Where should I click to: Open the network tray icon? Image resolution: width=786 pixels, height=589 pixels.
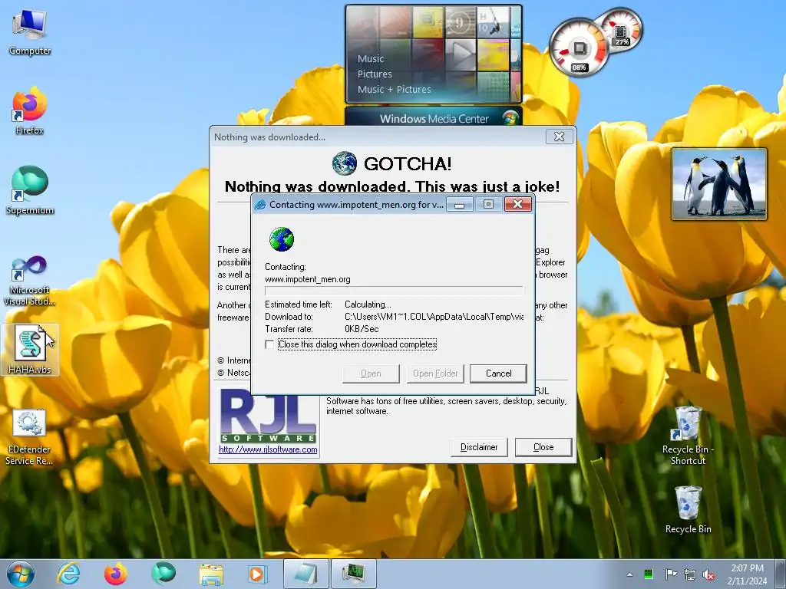[x=690, y=574]
